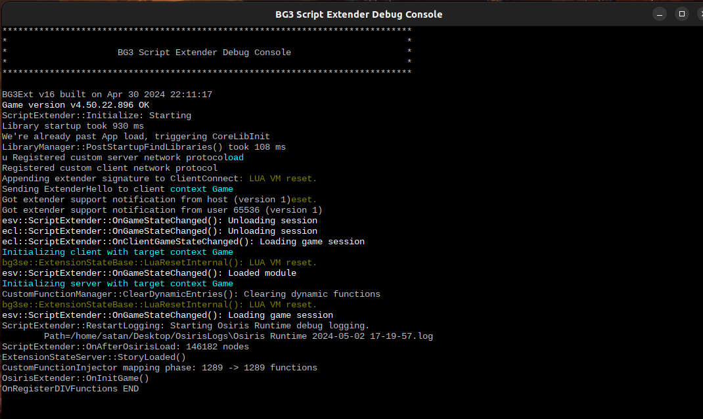Screen dimensions: 703x419
Task: Select the 'Game version v4.50.22.896 OK' line
Action: coord(76,104)
